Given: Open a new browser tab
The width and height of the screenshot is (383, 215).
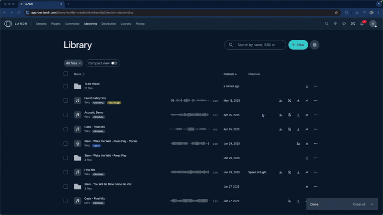Looking at the screenshot, I should point(68,4).
